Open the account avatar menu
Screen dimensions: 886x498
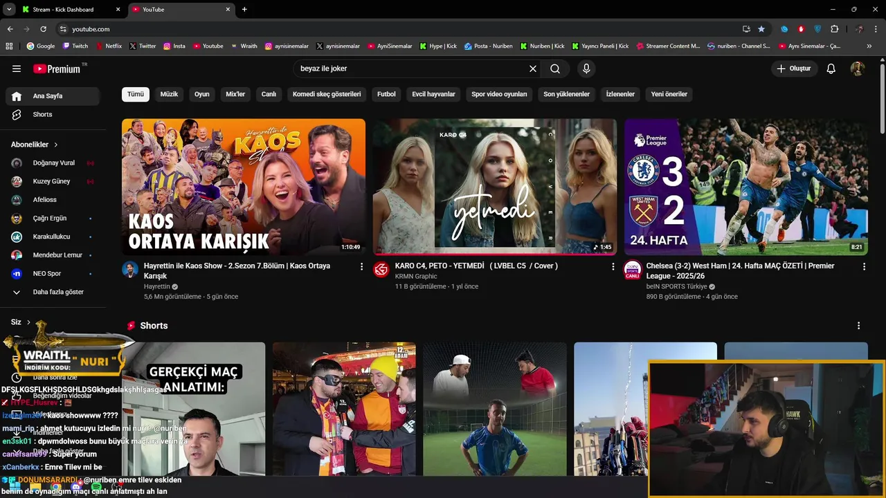pyautogui.click(x=858, y=68)
